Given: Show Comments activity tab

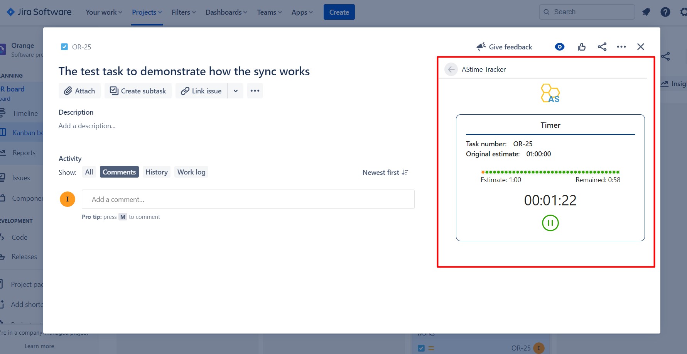Looking at the screenshot, I should [x=119, y=172].
